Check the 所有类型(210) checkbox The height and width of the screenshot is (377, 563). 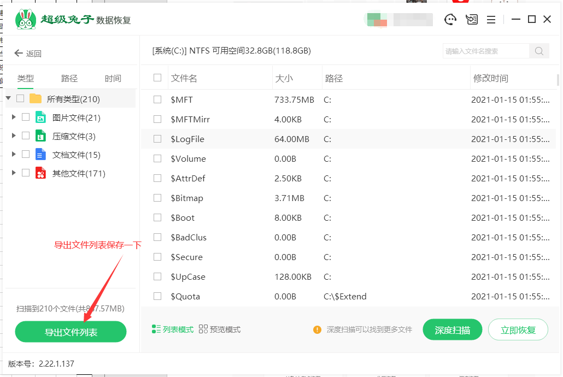(20, 99)
